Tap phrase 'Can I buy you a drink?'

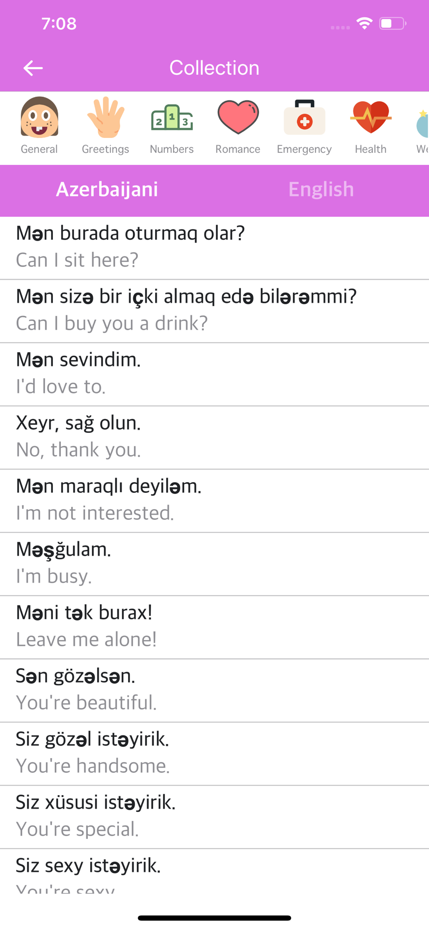[214, 310]
